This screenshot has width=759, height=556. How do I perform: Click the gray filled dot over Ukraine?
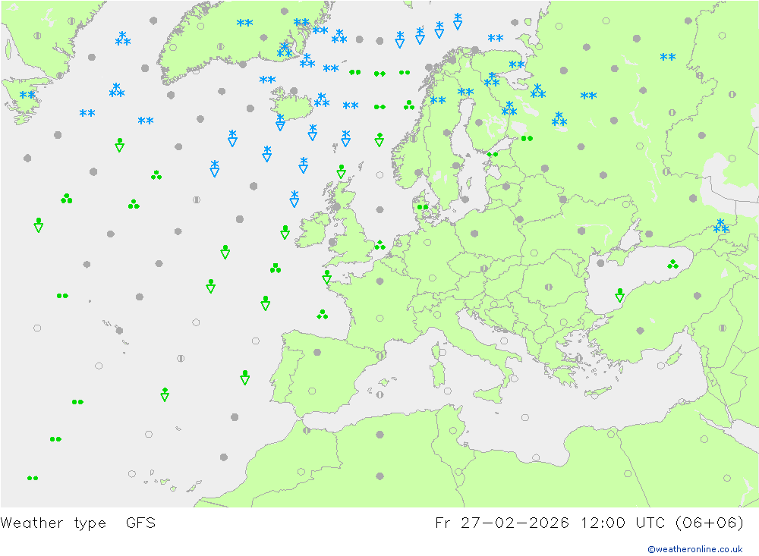(582, 231)
